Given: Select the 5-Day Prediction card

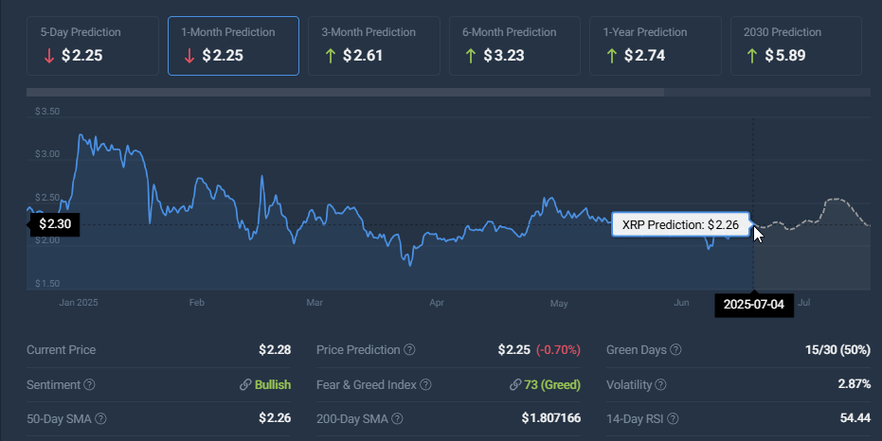Looking at the screenshot, I should [93, 45].
